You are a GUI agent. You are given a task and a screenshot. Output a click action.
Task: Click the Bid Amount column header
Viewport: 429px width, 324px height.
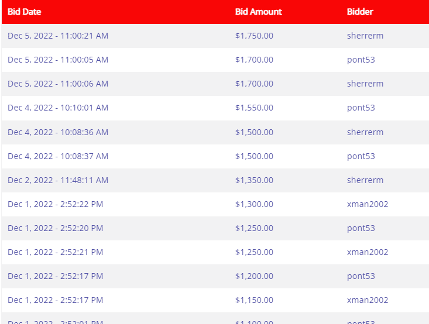[x=258, y=12]
